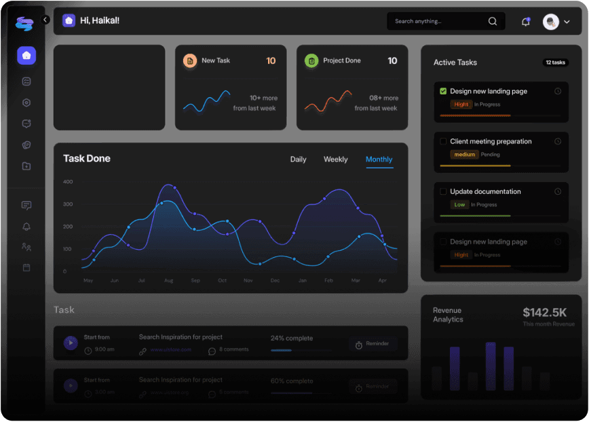Open the Home dashboard in sidebar
589x422 pixels.
26,56
